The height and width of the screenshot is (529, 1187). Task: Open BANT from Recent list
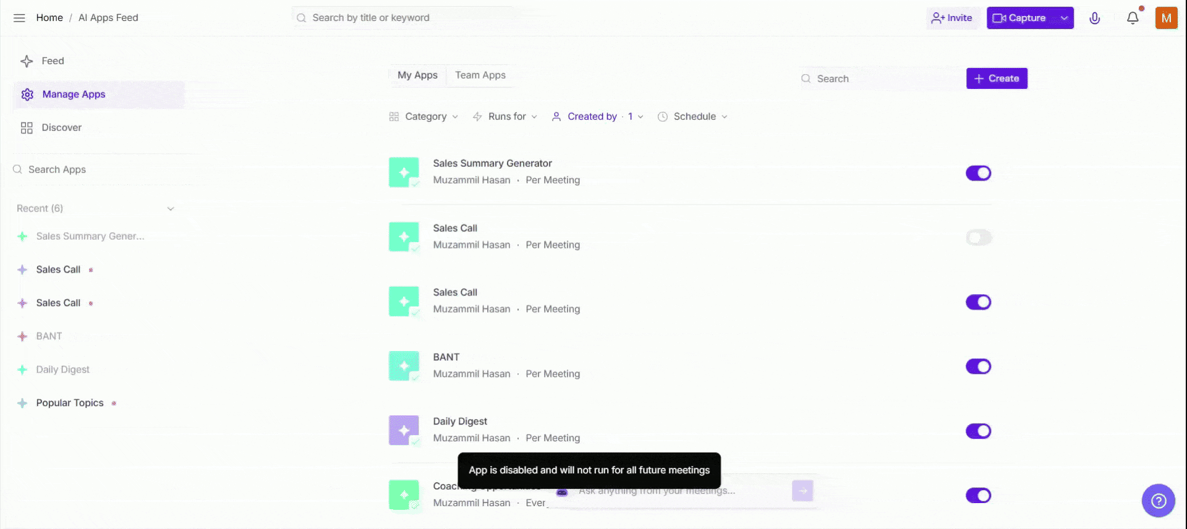[x=49, y=336]
